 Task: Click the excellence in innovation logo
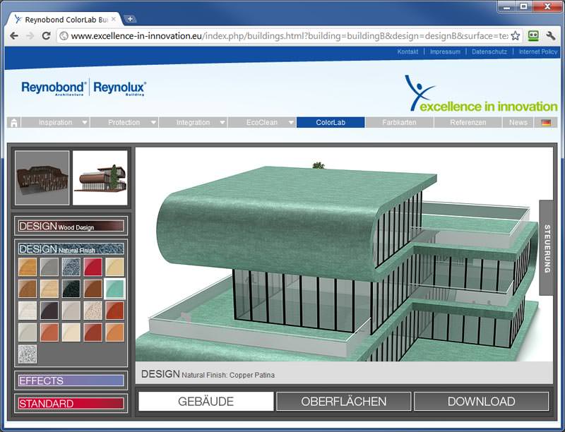click(482, 94)
